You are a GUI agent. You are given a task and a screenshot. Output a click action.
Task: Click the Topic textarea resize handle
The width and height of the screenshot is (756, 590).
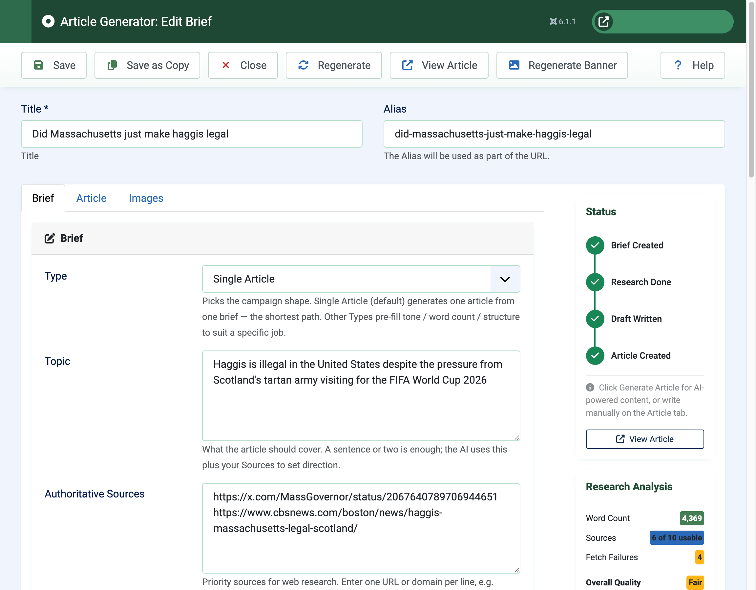pos(516,437)
